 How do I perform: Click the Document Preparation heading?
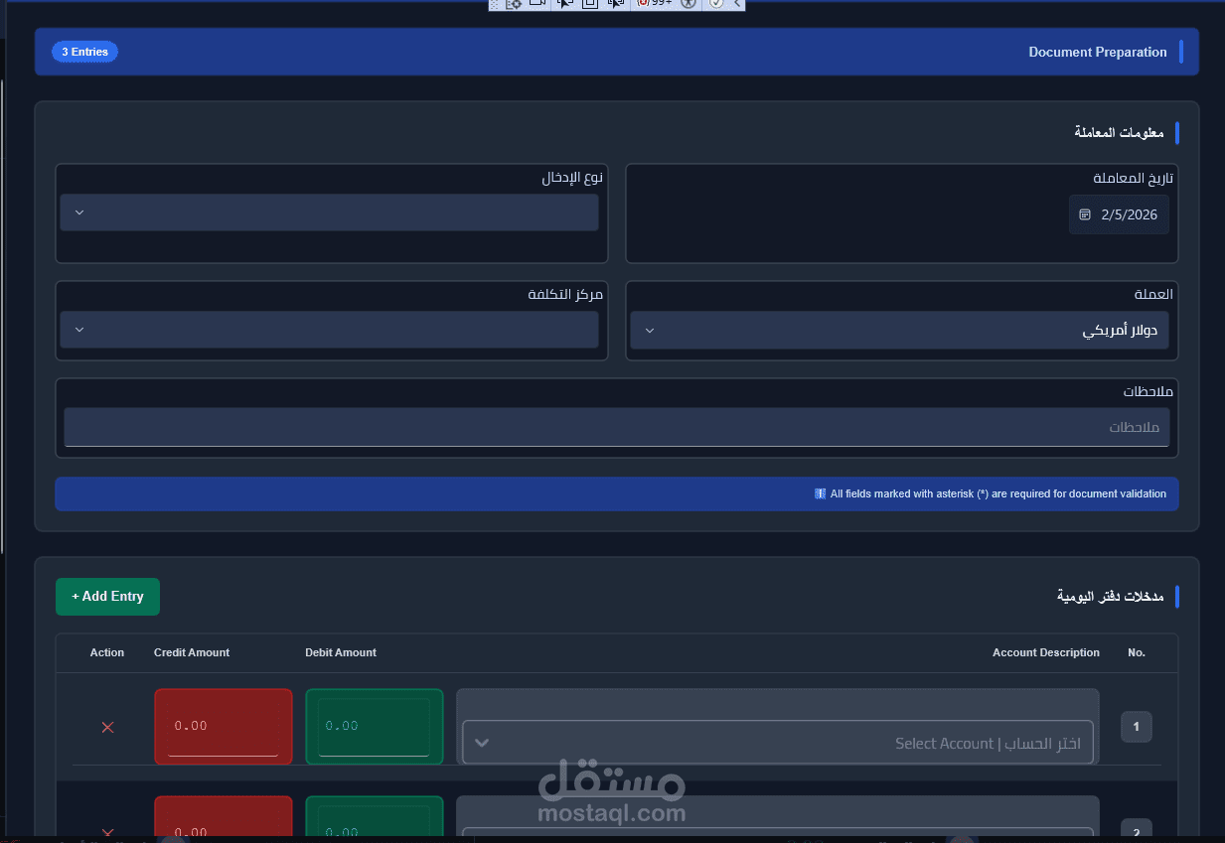click(1098, 52)
